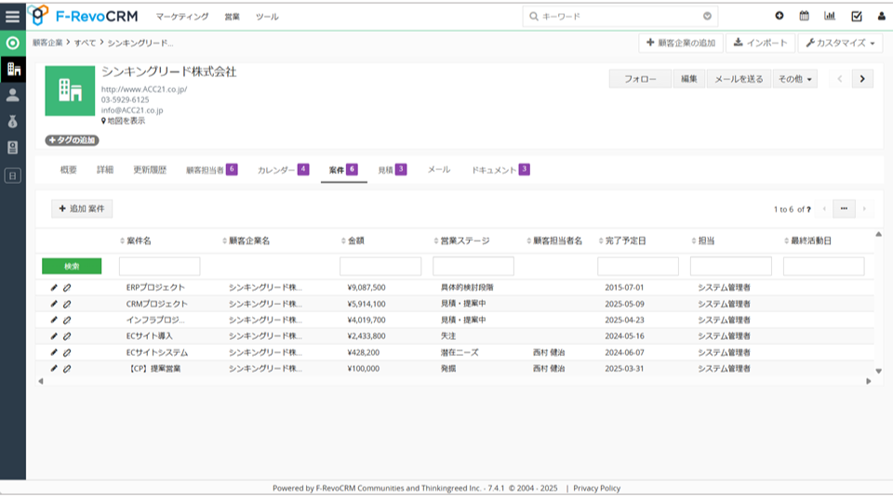Open the カスタマイズ dropdown

click(841, 43)
